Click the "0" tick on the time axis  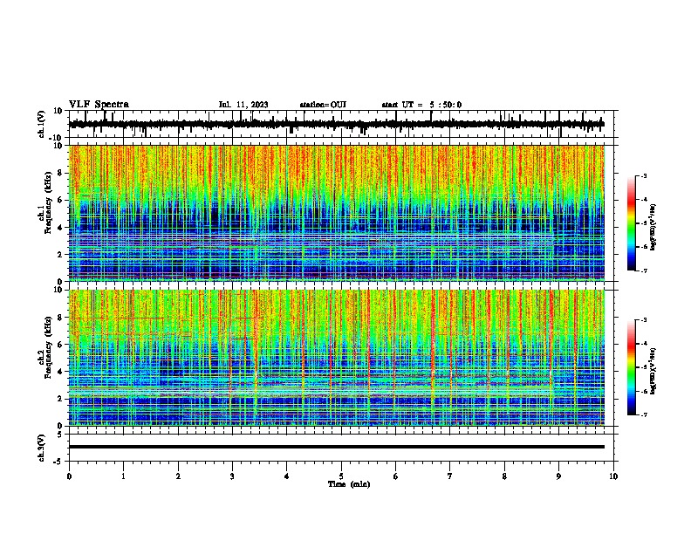click(69, 476)
